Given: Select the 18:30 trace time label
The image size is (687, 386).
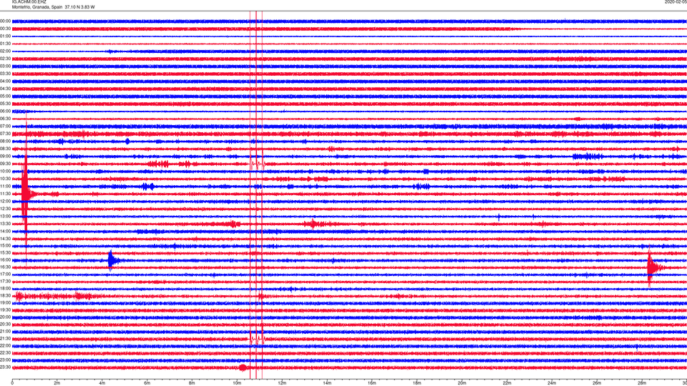Looking at the screenshot, I should pos(5,296).
